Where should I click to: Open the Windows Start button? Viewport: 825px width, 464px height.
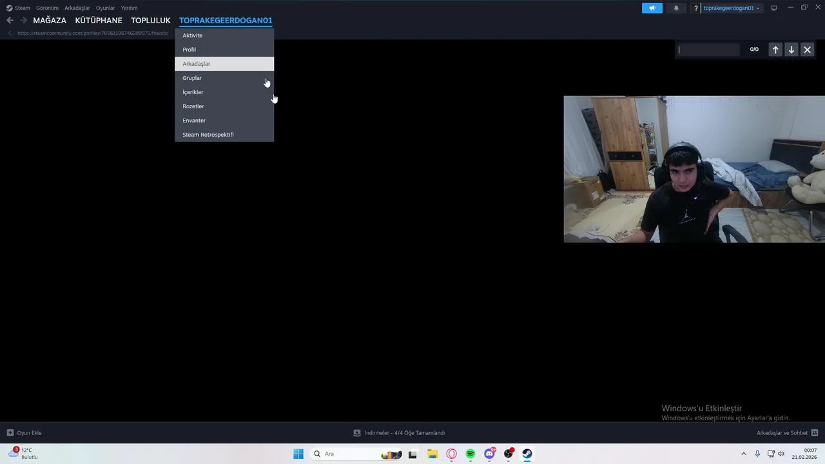click(x=298, y=454)
